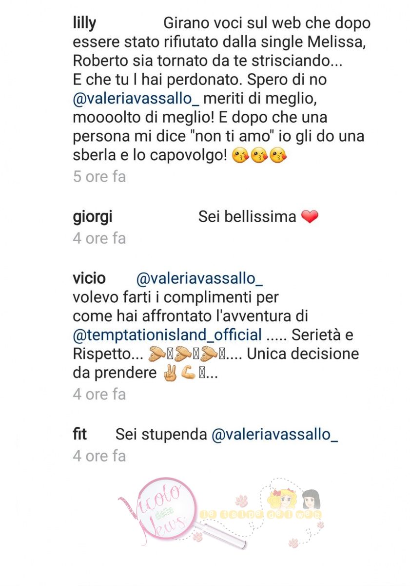Open the @temptationisland_official mention
The width and height of the screenshot is (410, 586).
click(167, 335)
